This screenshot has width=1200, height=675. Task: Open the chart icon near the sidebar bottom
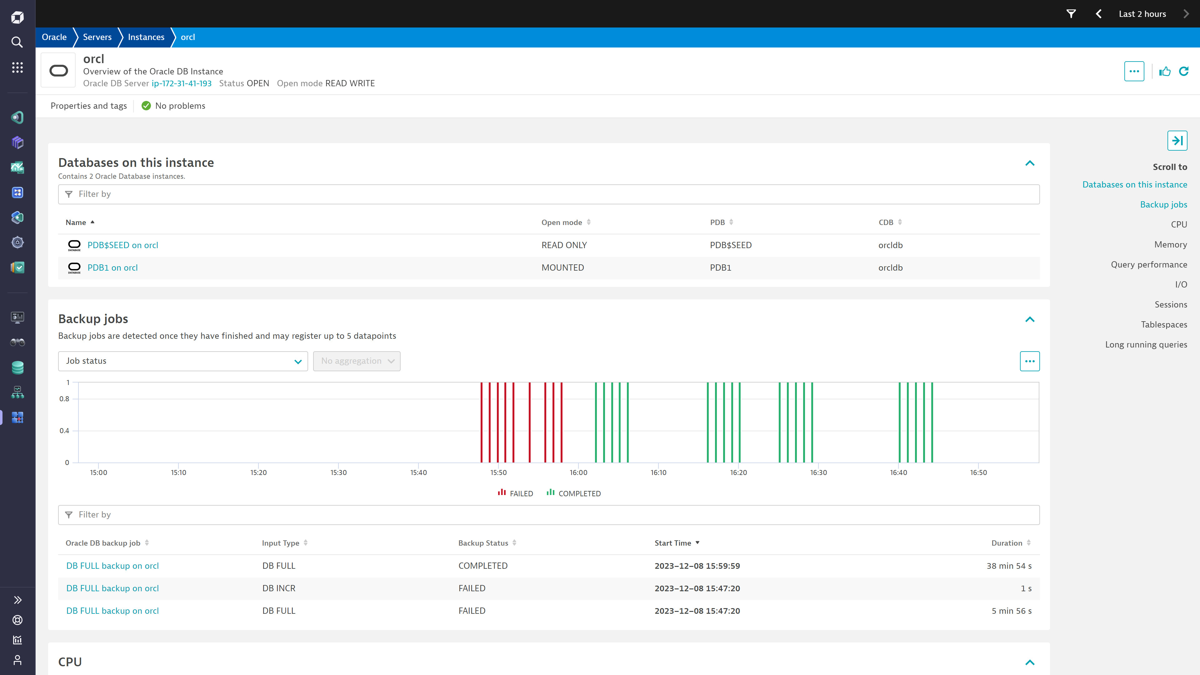pyautogui.click(x=17, y=640)
